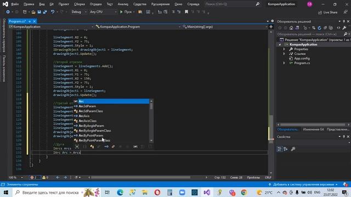Click the Undo arrow icon
Screen dimensions: 351x197
[x=53, y=12]
